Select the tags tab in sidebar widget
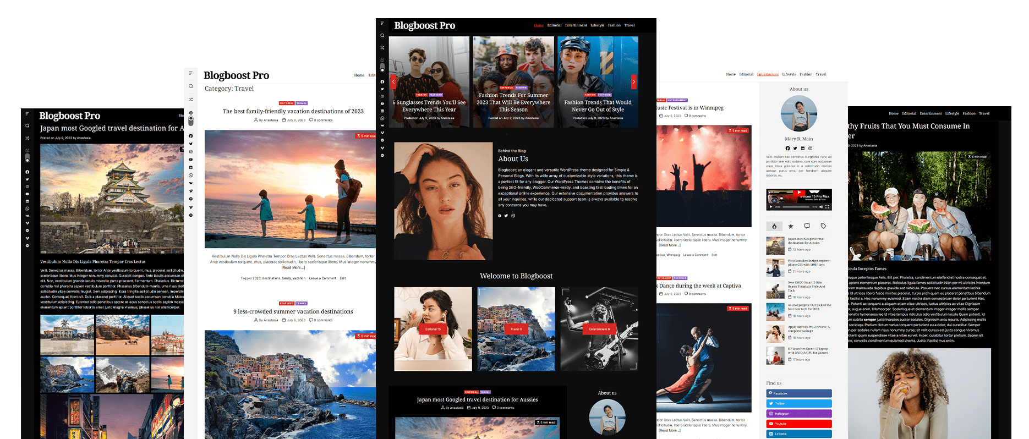This screenshot has height=439, width=1029. click(x=823, y=226)
